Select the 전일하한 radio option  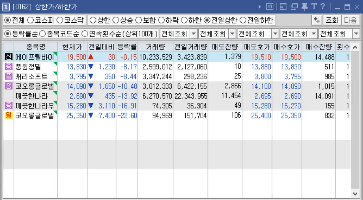pos(242,20)
